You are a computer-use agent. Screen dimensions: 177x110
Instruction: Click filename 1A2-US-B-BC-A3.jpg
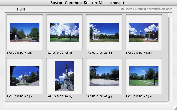[99, 53]
